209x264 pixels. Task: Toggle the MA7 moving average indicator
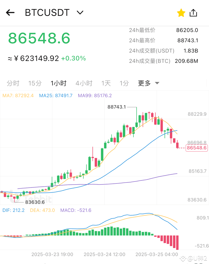click(18, 96)
